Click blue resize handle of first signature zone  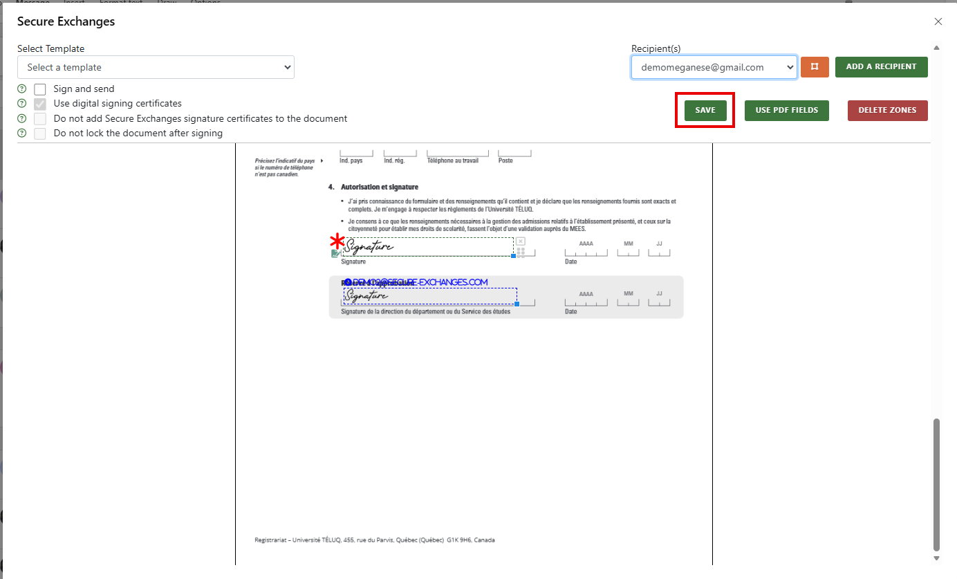(x=513, y=256)
